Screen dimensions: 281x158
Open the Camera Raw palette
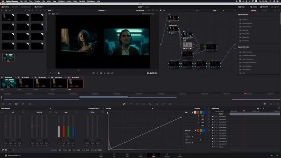point(4,104)
